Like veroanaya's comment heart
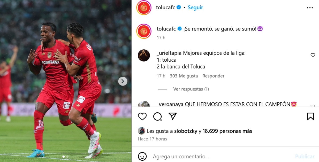Image resolution: width=319 pixels, height=162 pixels. pyautogui.click(x=313, y=106)
